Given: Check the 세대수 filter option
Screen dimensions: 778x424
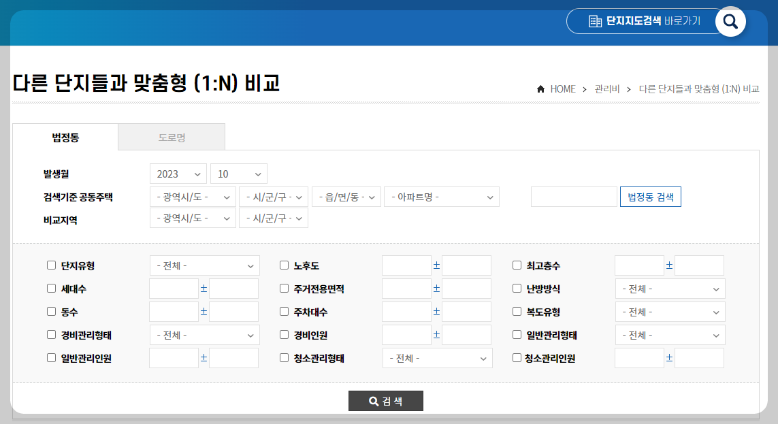Looking at the screenshot, I should [51, 289].
